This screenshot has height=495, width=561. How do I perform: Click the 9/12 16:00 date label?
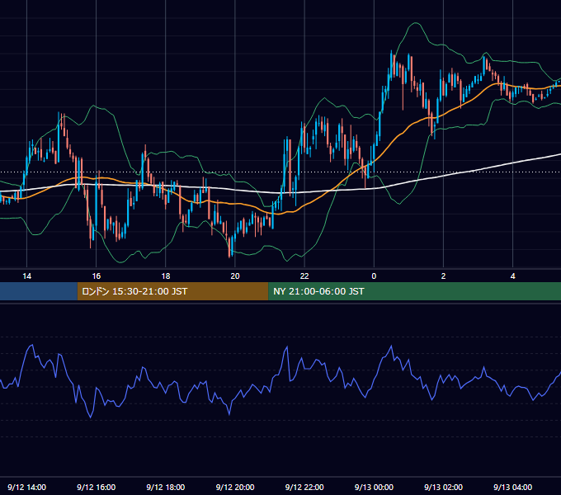pos(97,487)
